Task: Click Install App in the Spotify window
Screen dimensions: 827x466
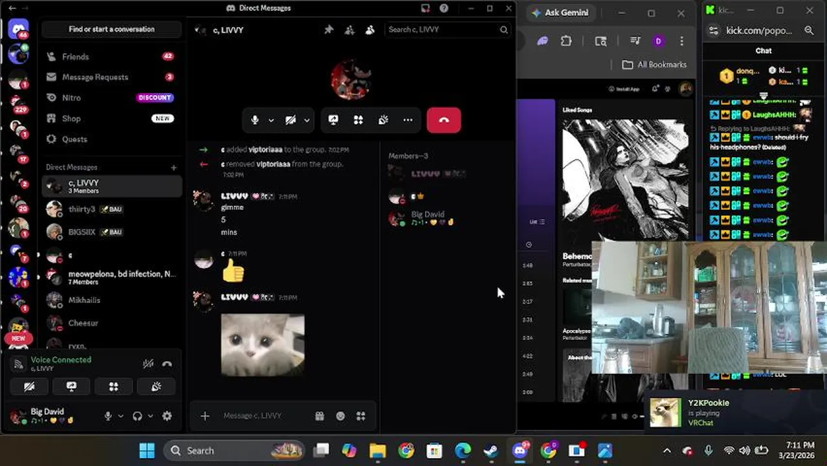Action: (x=624, y=89)
